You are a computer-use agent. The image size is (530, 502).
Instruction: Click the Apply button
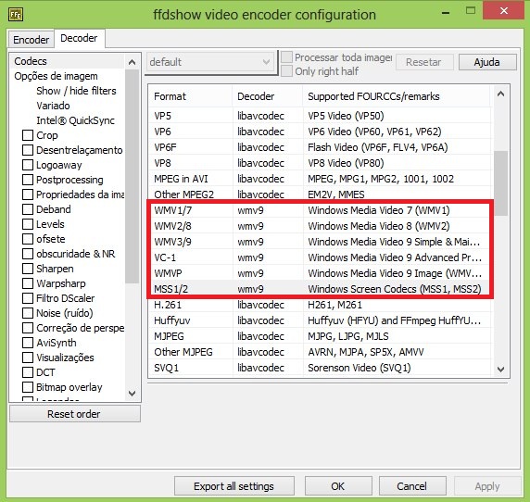[x=486, y=486]
